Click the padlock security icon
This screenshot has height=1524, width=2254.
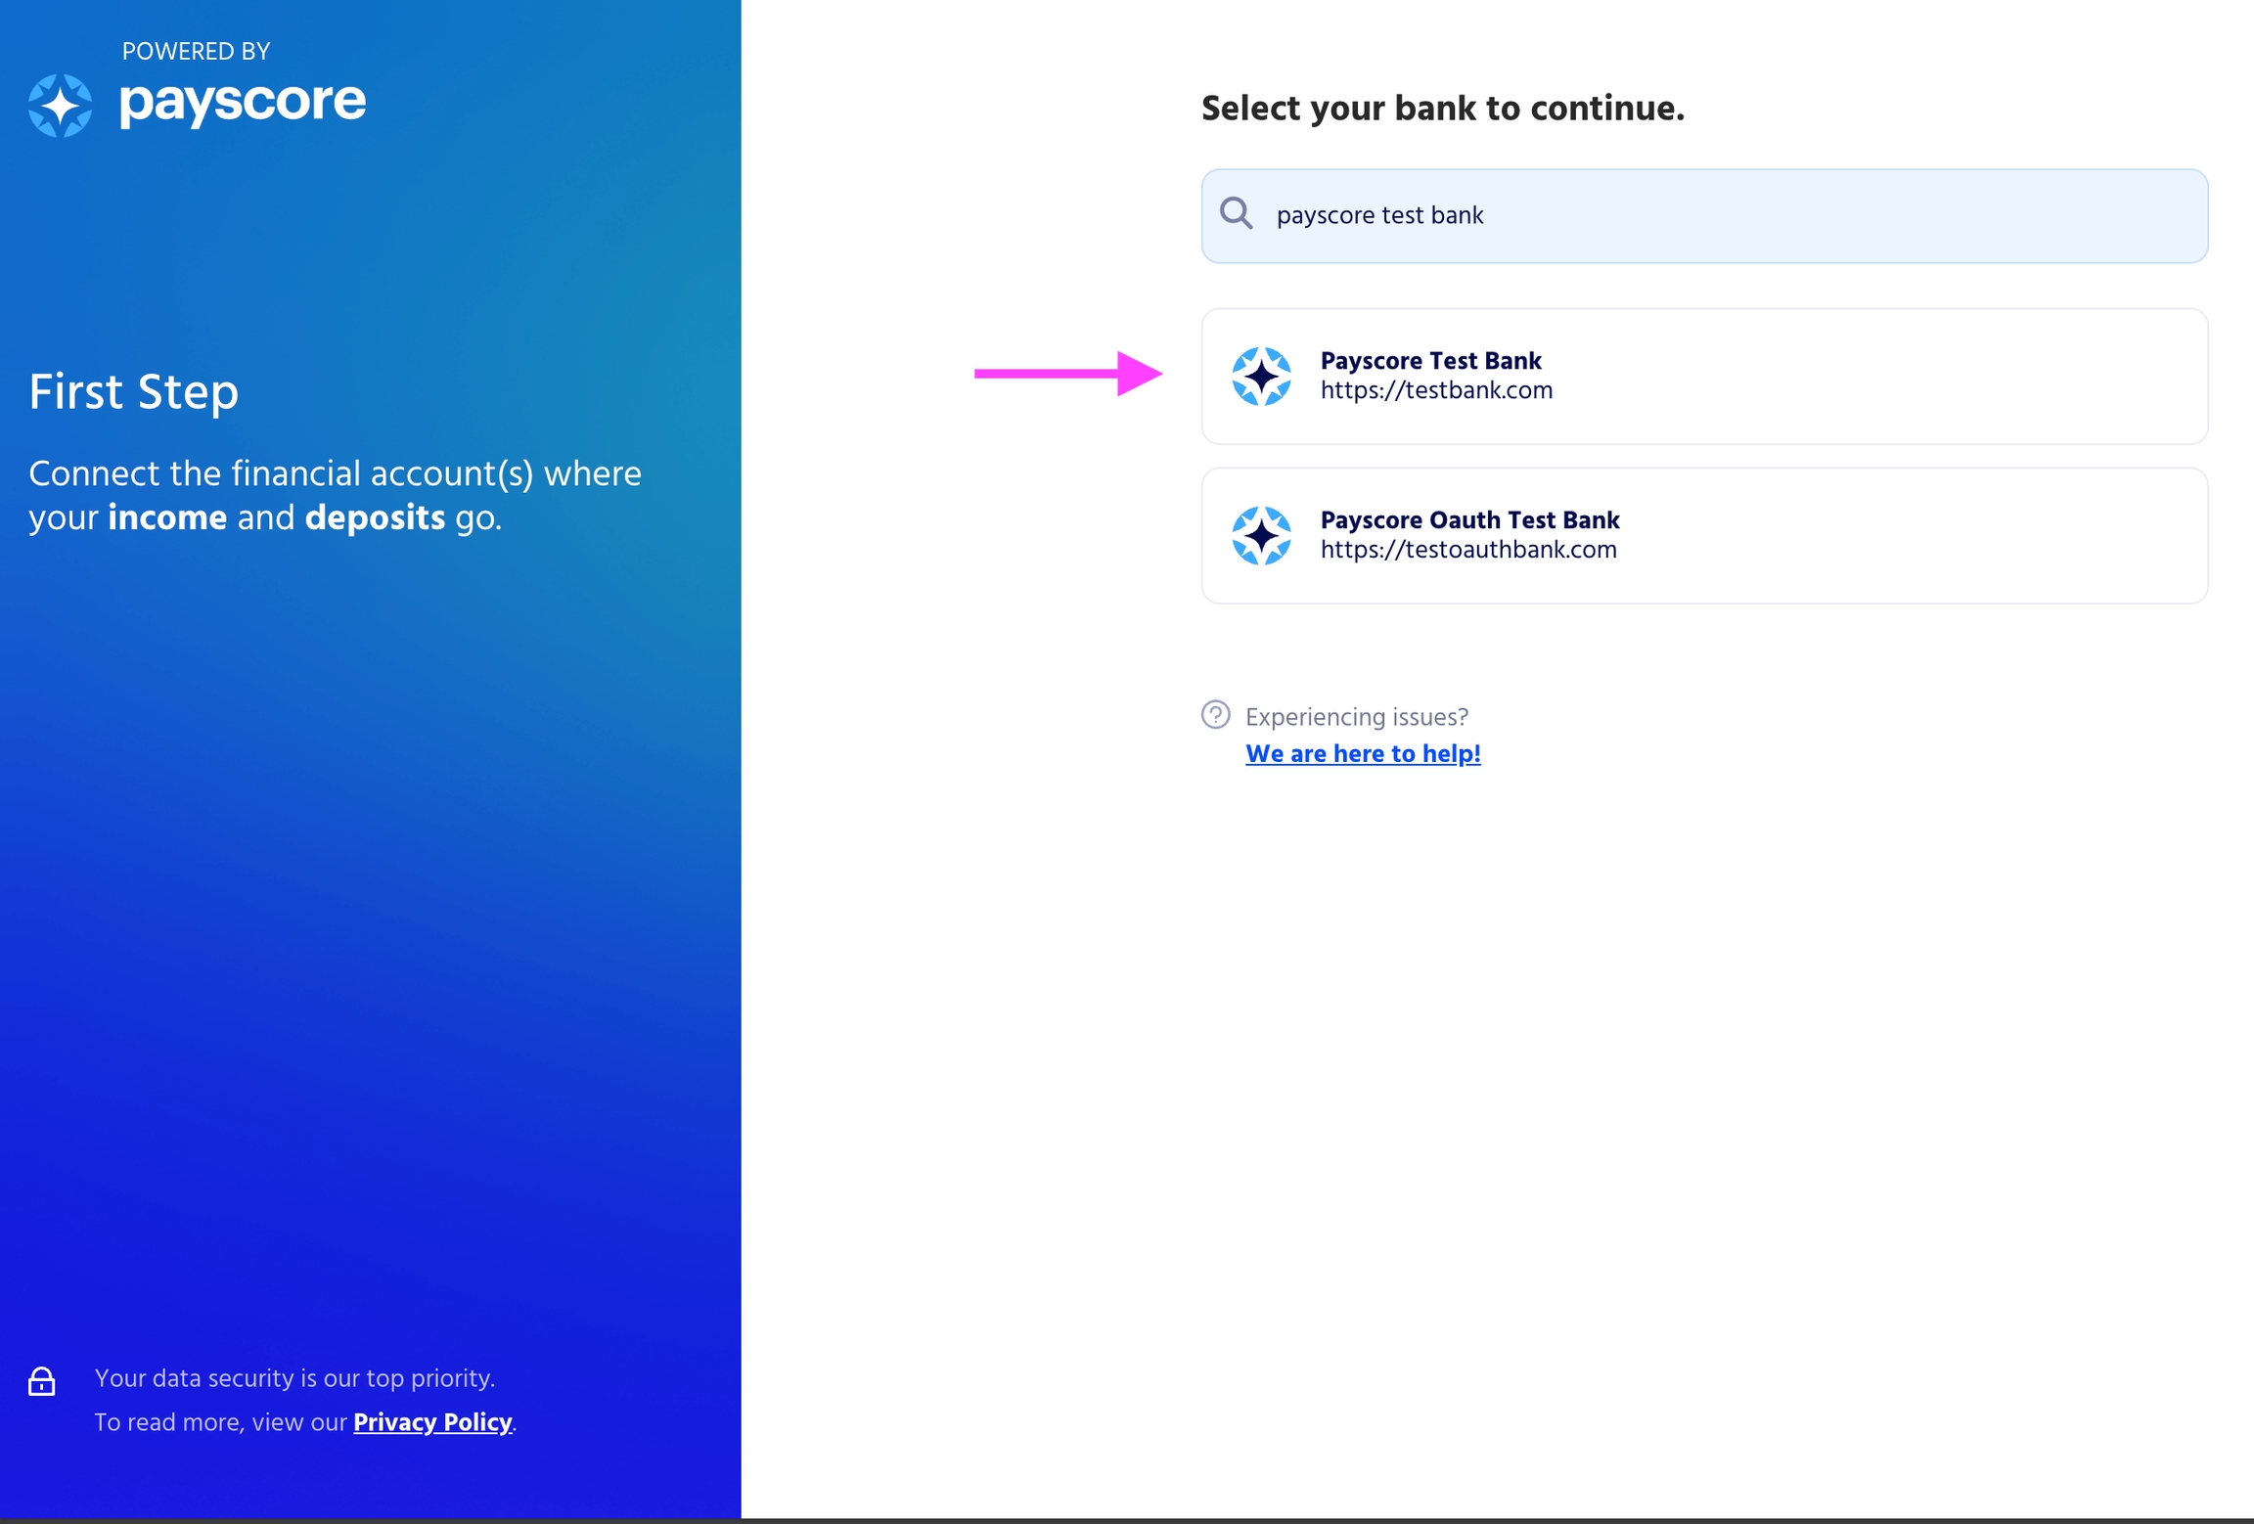pyautogui.click(x=41, y=1381)
